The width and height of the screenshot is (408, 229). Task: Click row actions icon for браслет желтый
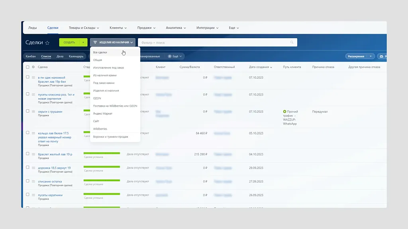tap(33, 154)
